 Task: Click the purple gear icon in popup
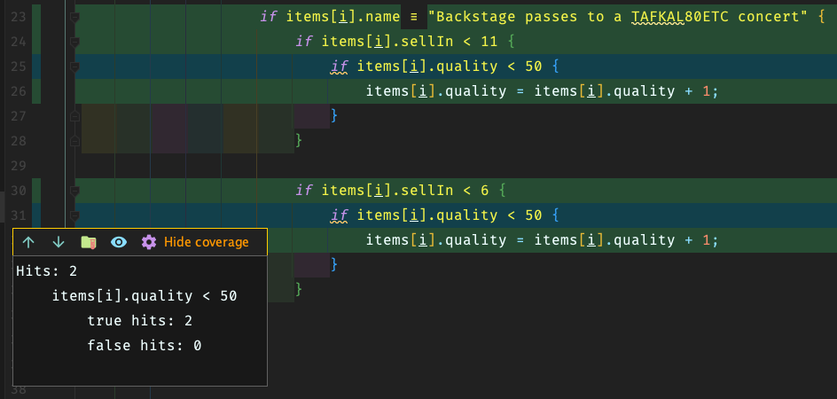click(x=149, y=242)
